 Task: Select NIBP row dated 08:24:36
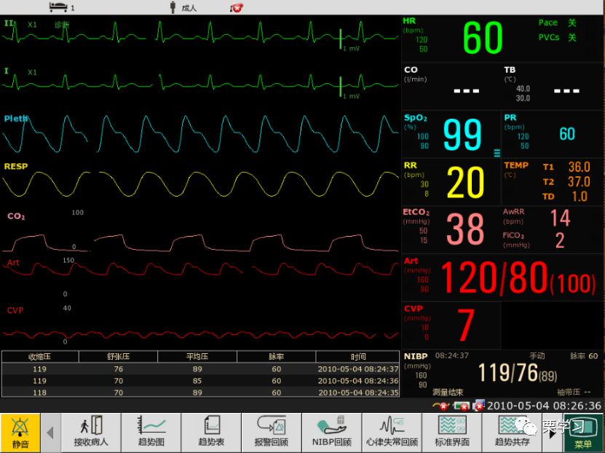(201, 381)
